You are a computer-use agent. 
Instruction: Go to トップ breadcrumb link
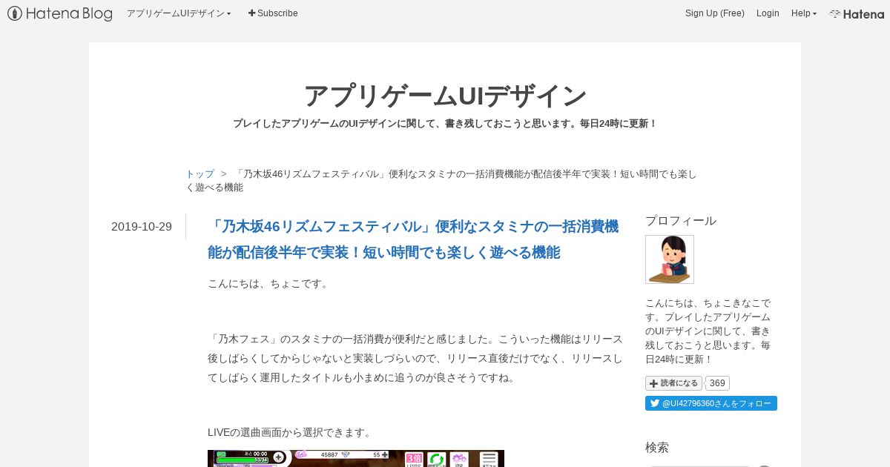point(200,174)
